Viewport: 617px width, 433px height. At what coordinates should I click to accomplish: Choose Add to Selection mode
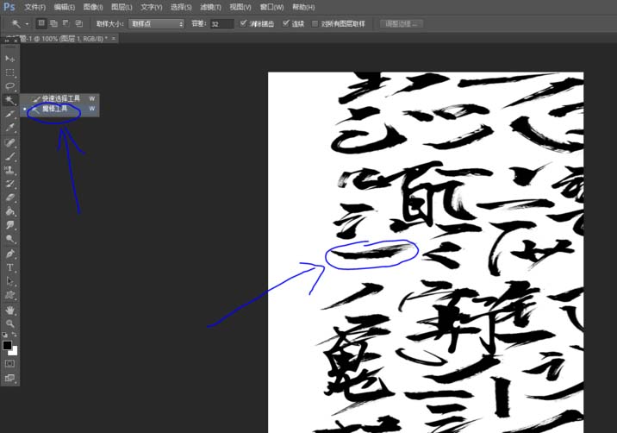pos(53,23)
